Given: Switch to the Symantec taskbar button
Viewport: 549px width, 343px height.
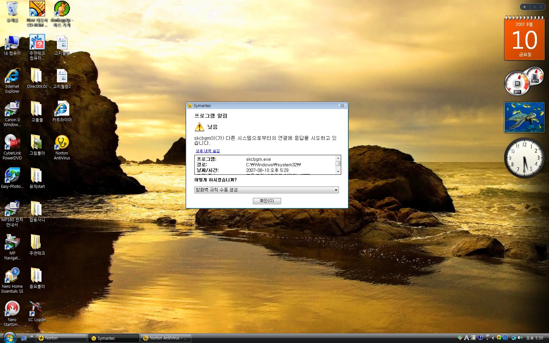Looking at the screenshot, I should pos(114,338).
